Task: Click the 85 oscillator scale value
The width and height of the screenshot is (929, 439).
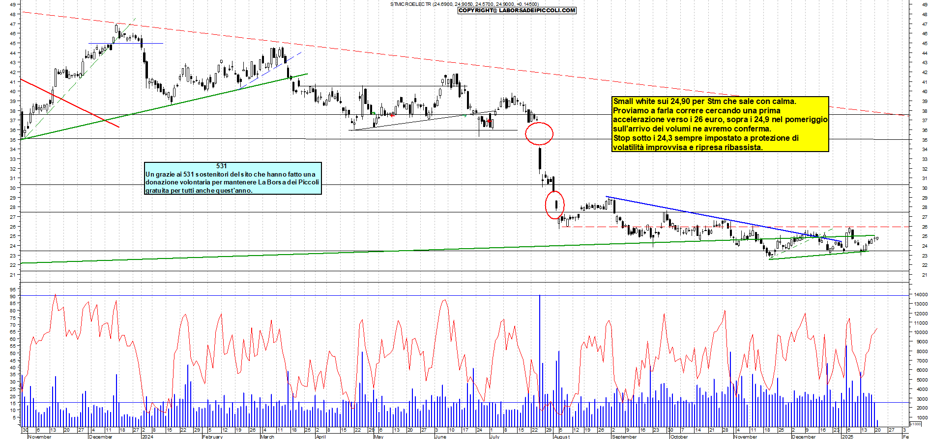Action: tap(13, 304)
